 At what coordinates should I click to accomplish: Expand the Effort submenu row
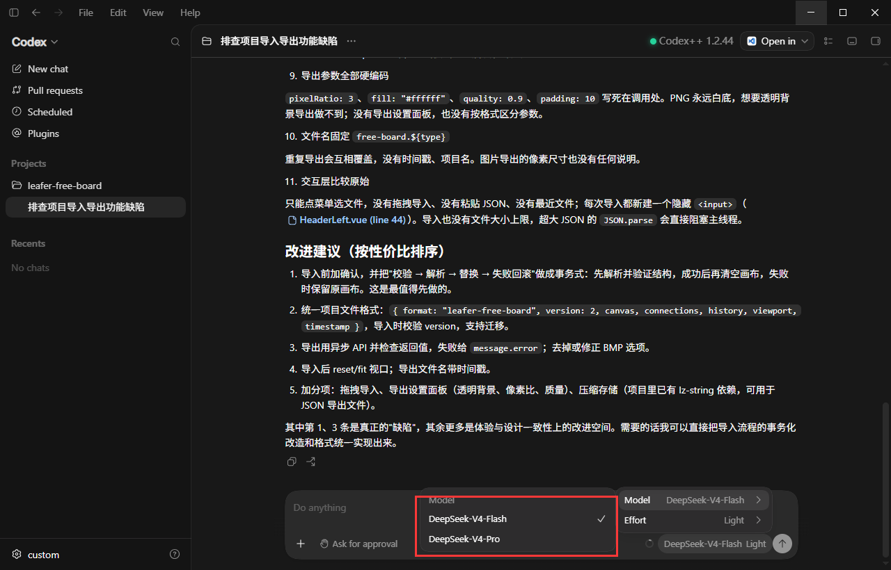tap(695, 520)
